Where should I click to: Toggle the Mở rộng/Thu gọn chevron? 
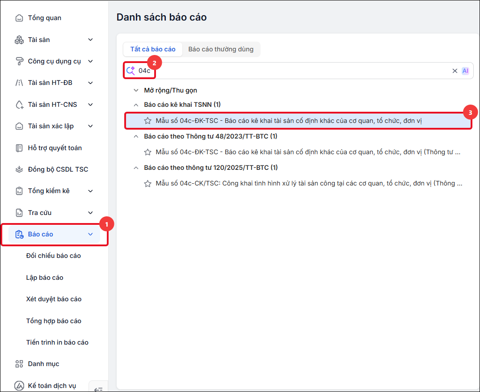pos(136,90)
